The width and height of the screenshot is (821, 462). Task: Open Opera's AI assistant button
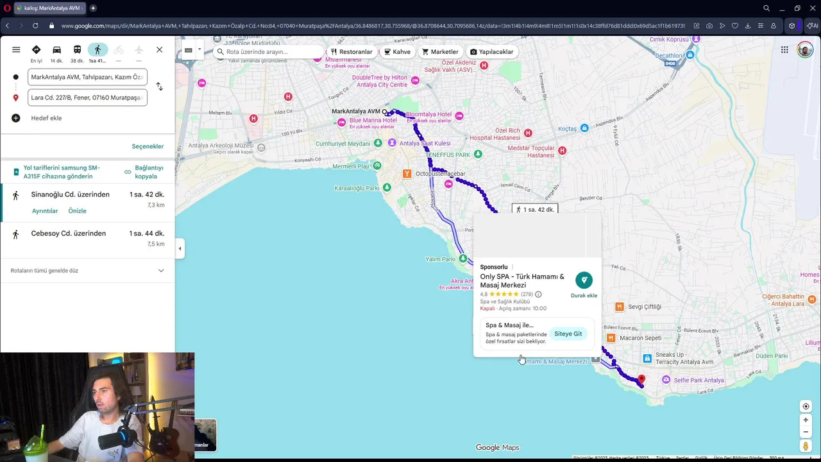click(x=813, y=26)
